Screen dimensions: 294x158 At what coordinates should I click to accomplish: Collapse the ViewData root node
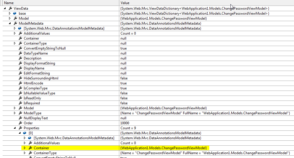(5, 8)
